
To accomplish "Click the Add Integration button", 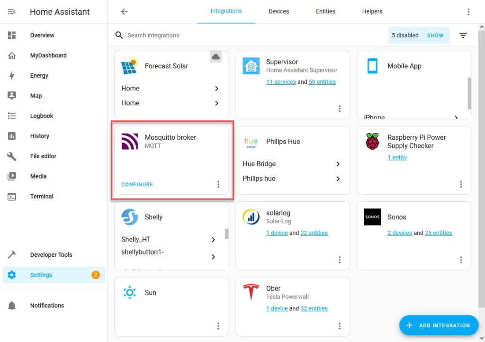I will tap(439, 325).
